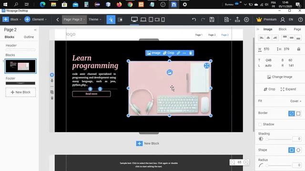
Task: Switch to laptop device preview
Action: click(143, 19)
